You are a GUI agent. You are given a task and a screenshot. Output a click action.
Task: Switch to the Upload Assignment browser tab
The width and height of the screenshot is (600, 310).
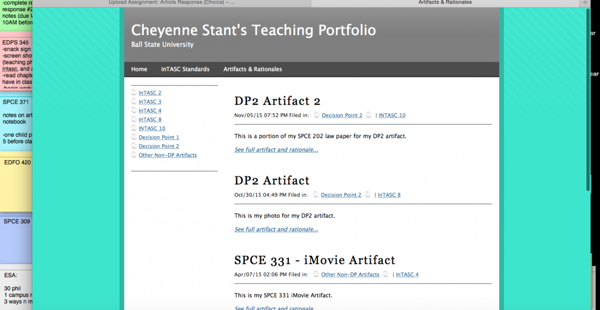pyautogui.click(x=172, y=3)
